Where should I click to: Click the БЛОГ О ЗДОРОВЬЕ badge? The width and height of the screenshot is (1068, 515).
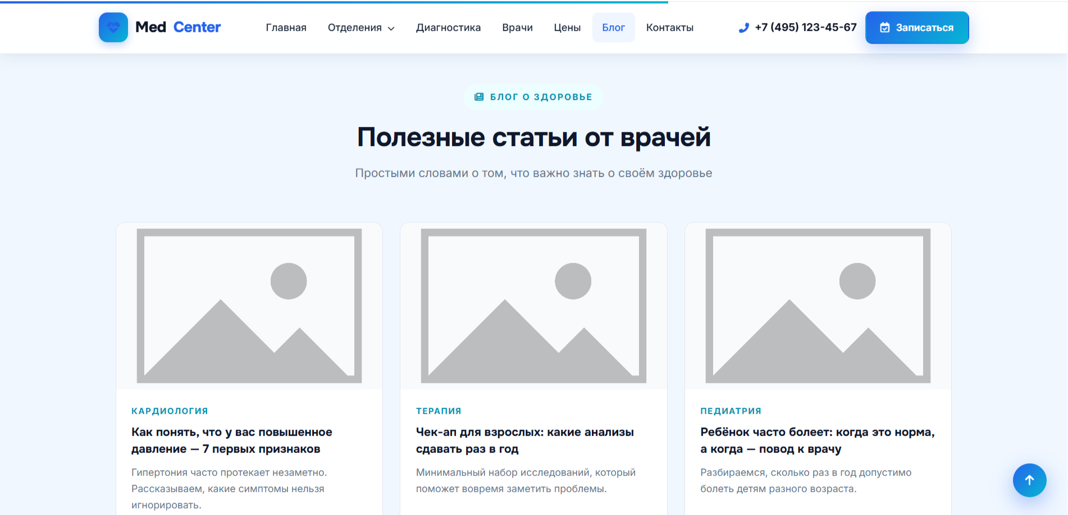(533, 97)
